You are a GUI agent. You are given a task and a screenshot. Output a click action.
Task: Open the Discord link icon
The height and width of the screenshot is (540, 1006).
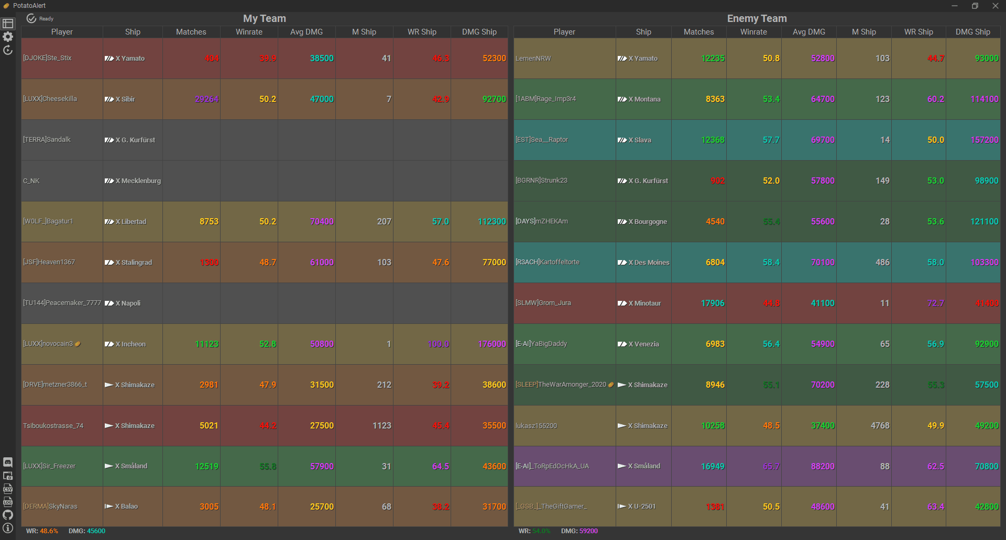coord(8,462)
